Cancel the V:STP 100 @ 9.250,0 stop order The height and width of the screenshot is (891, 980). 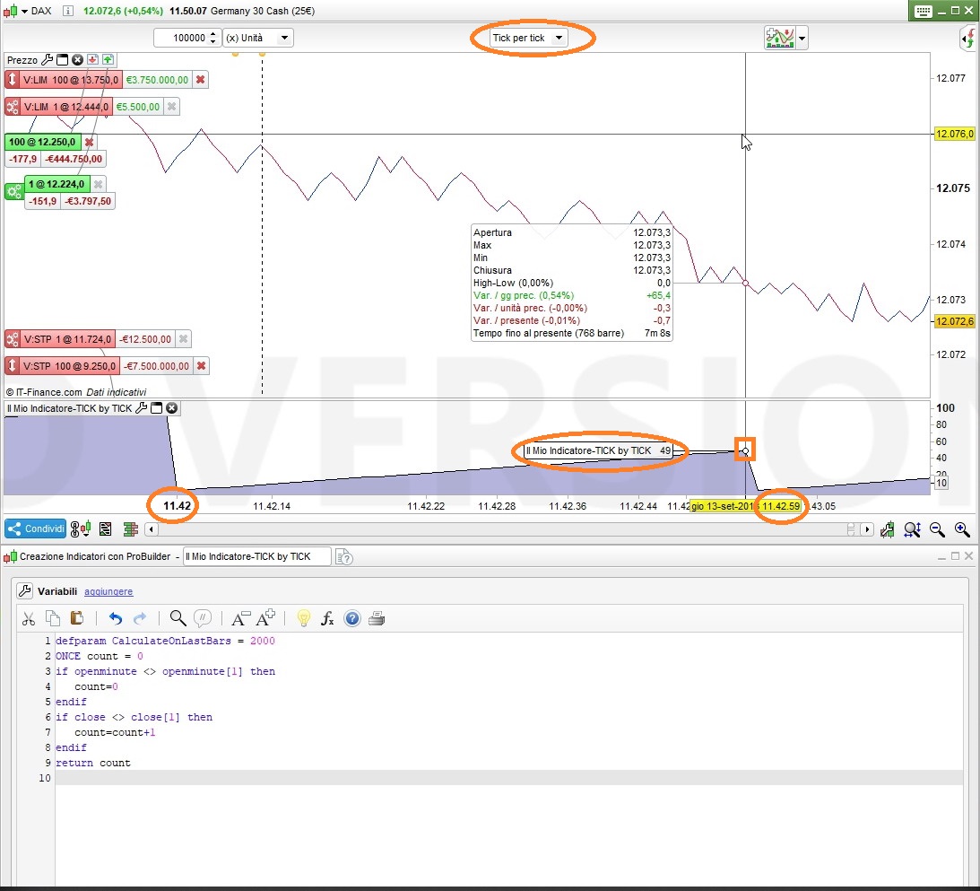[x=201, y=366]
